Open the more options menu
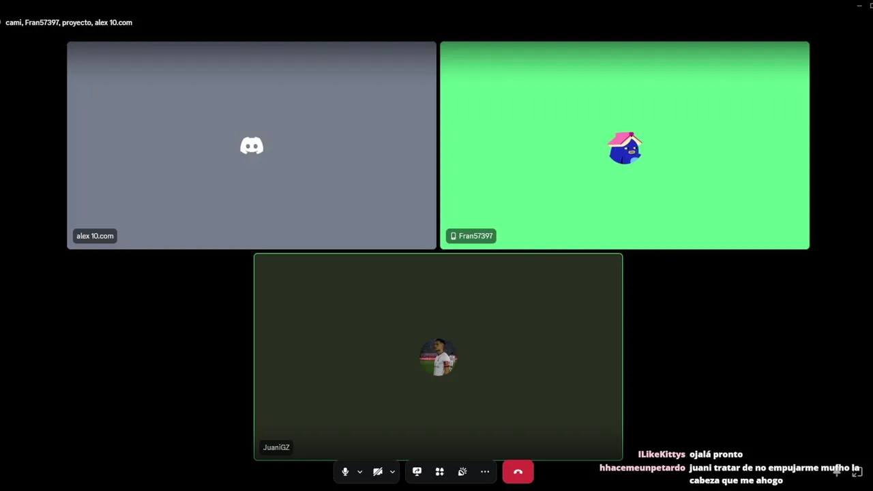873x491 pixels. [x=485, y=472]
